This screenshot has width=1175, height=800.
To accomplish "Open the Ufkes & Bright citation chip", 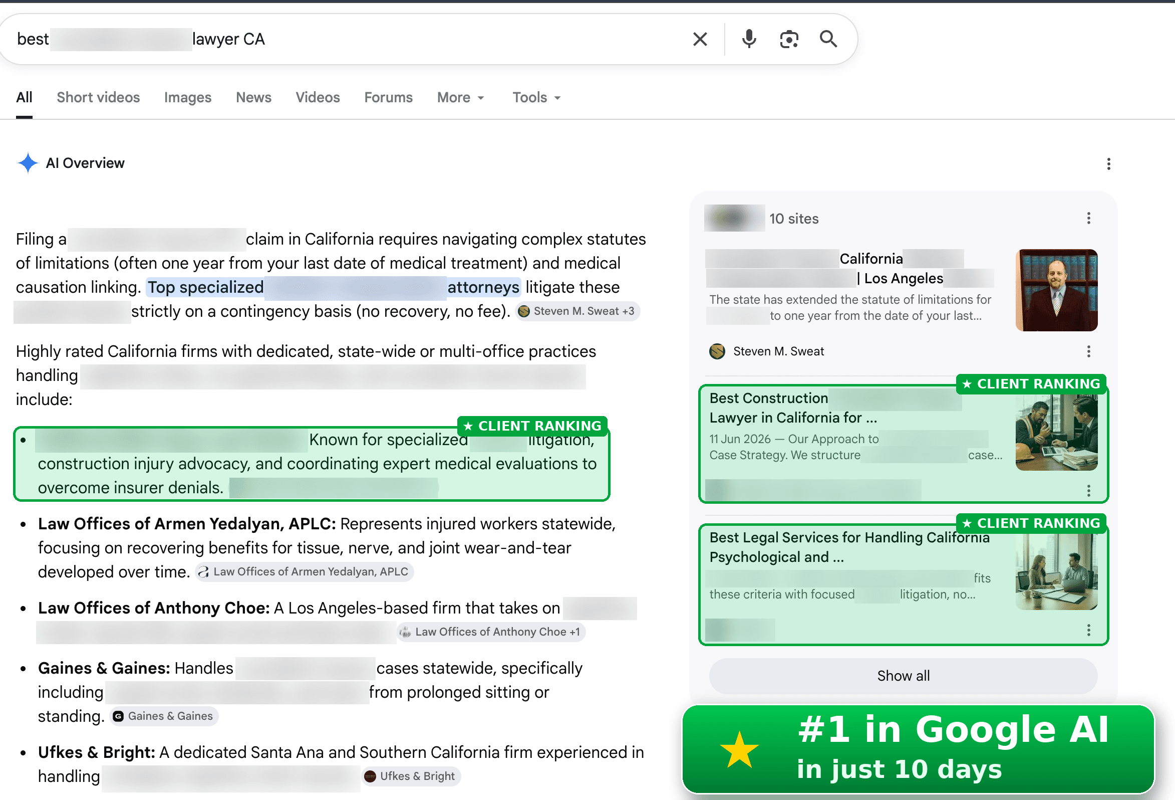I will (411, 776).
